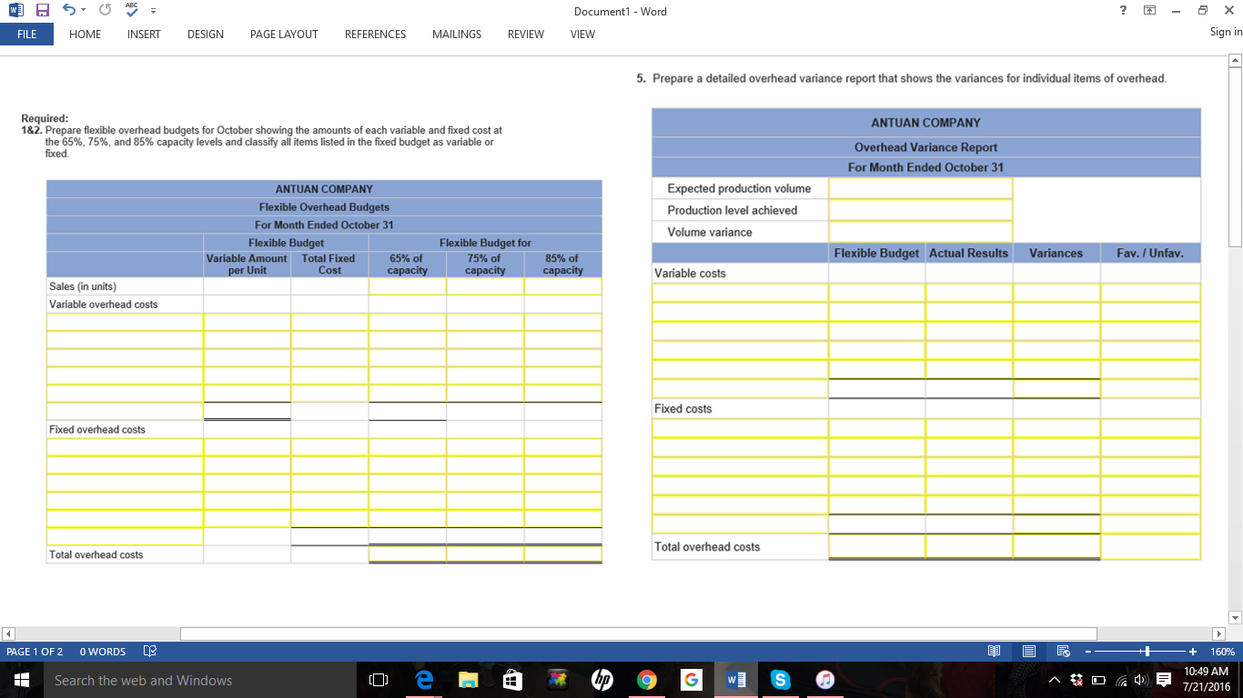Open the DESIGN ribbon tab
The height and width of the screenshot is (698, 1243).
click(x=206, y=34)
